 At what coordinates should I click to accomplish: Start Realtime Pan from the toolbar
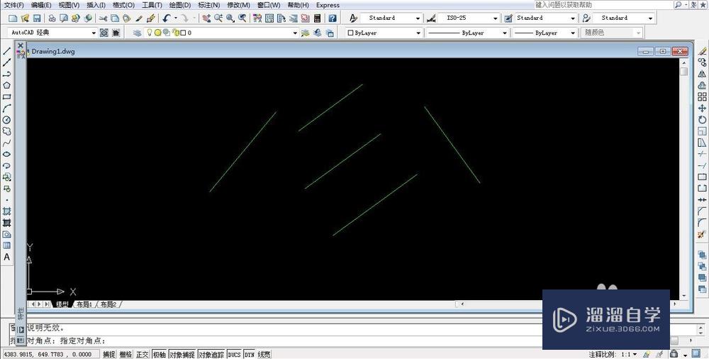[x=206, y=18]
